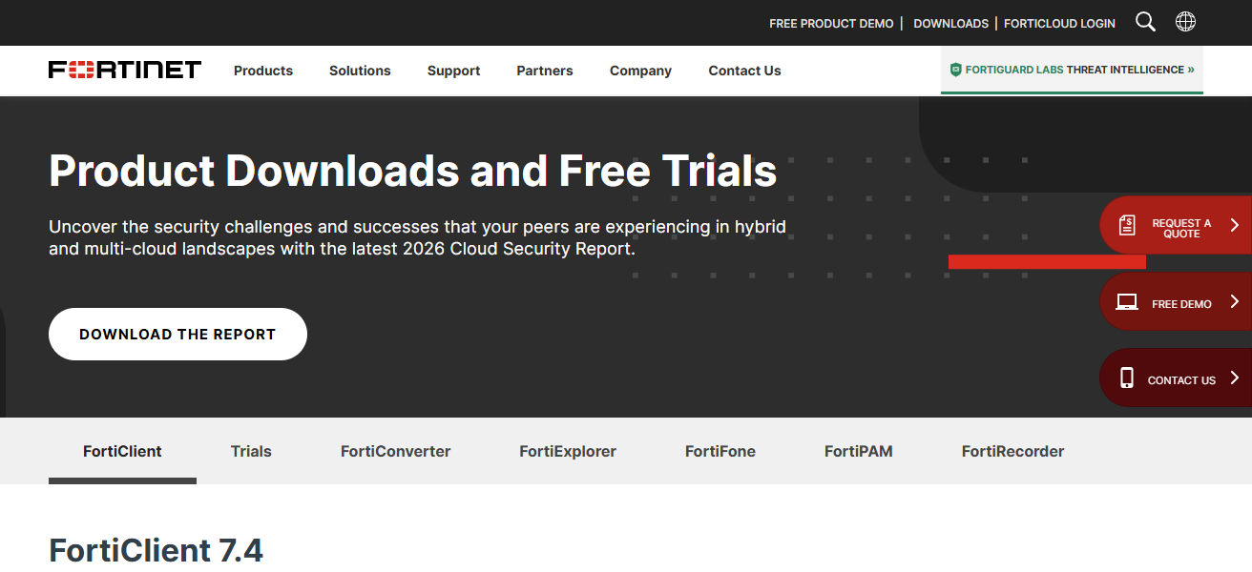Switch to the FortiFone tab
This screenshot has height=572, width=1252.
click(720, 451)
